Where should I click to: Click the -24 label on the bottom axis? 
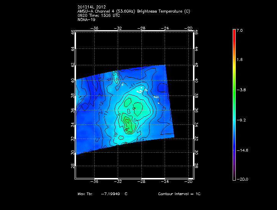click(x=165, y=181)
